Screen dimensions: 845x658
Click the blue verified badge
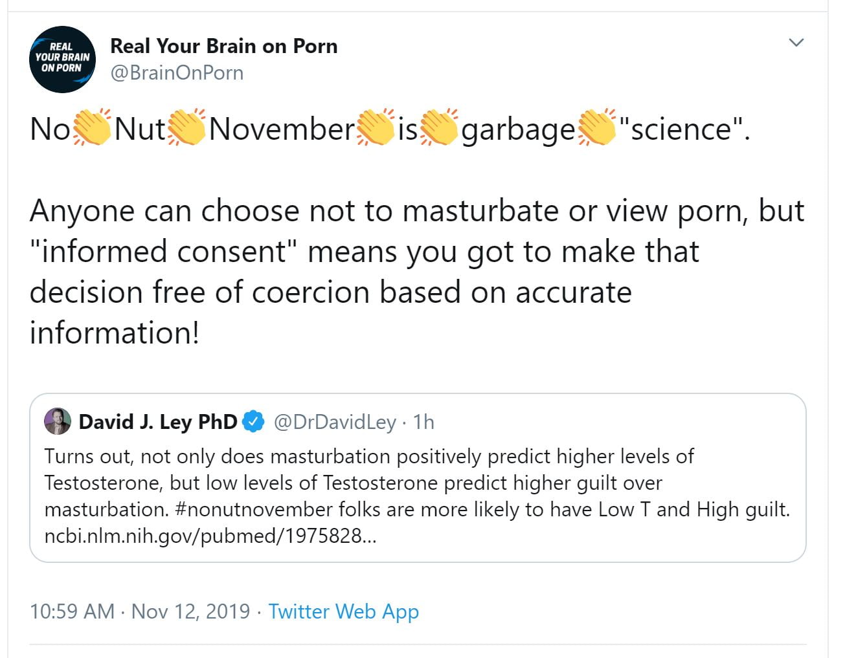tap(253, 422)
